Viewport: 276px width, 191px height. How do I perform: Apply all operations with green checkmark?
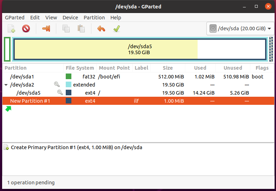tap(116, 28)
